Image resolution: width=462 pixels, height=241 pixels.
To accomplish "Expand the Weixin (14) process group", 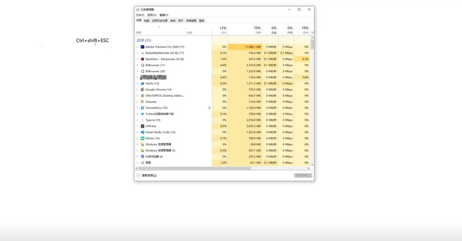I will click(x=137, y=138).
